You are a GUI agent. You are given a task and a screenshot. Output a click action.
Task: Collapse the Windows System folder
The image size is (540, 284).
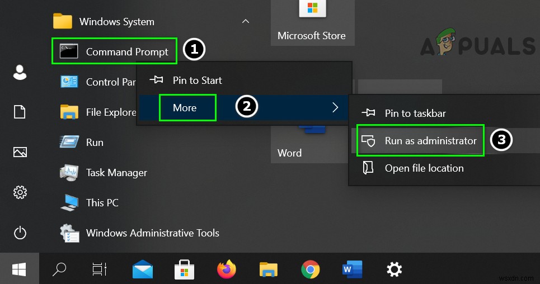245,22
